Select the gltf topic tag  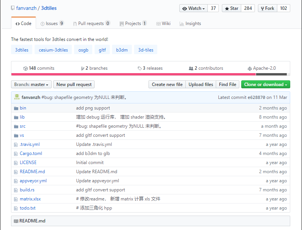tap(102, 50)
